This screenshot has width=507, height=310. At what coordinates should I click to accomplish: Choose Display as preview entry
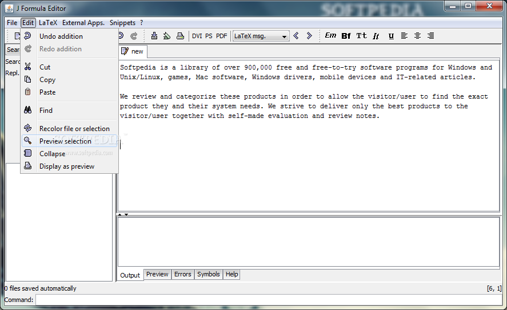click(x=70, y=166)
